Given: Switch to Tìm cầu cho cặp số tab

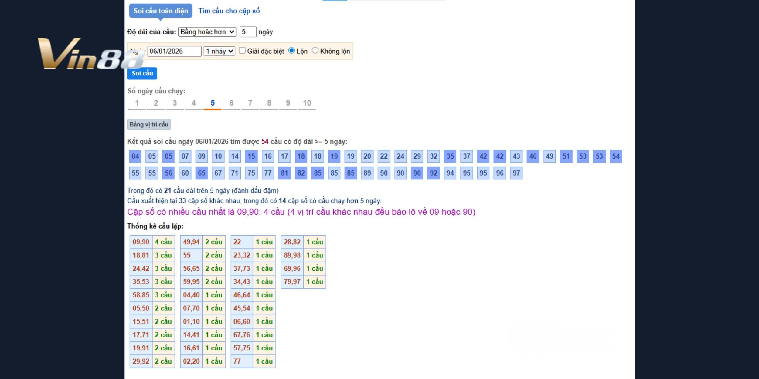Looking at the screenshot, I should [x=229, y=11].
